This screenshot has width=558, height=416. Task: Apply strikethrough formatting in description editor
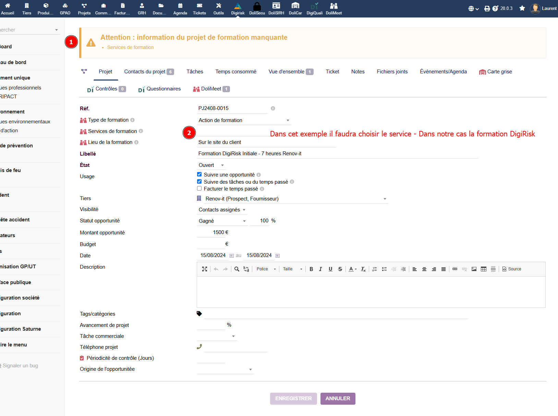coord(340,269)
